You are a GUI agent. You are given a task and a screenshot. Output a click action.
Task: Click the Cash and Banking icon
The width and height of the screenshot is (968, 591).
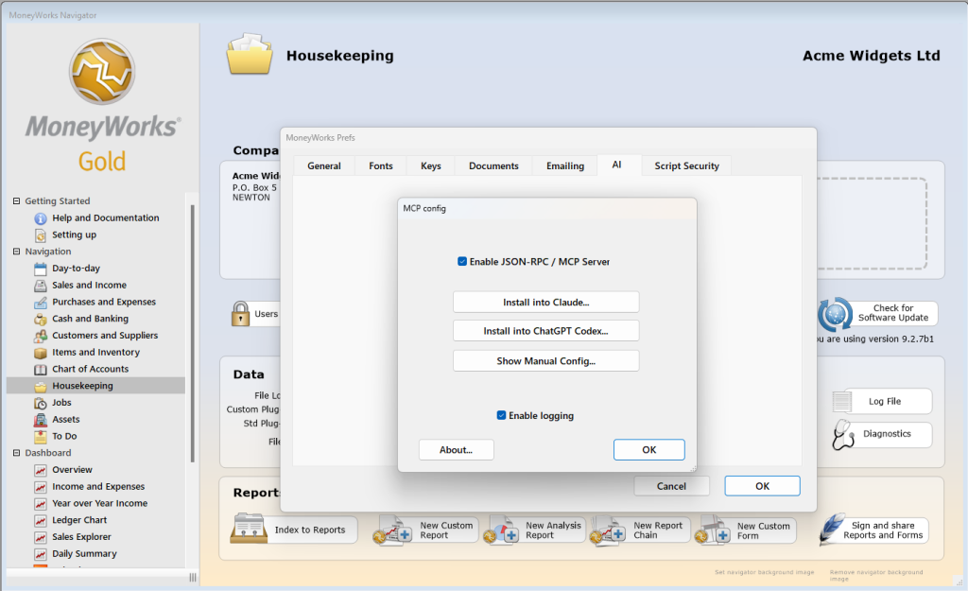(40, 319)
